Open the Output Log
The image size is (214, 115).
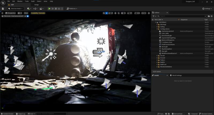point(21,114)
